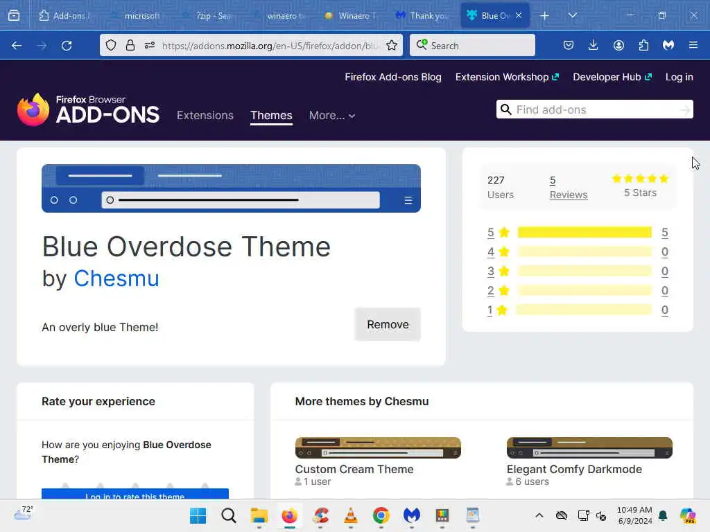Launch Google Chrome from the taskbar

[381, 515]
